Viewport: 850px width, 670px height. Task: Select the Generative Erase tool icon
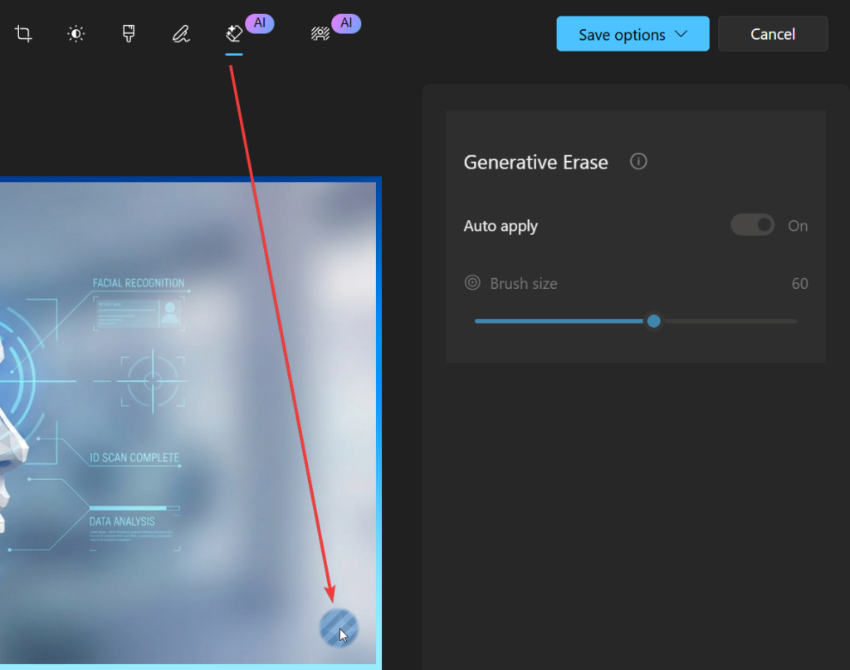pyautogui.click(x=234, y=34)
